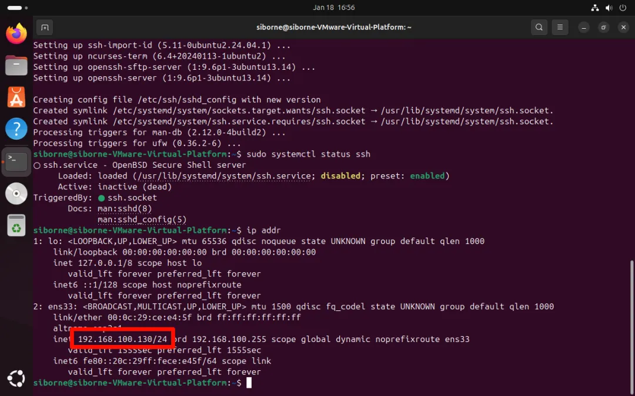Open the power menu icon in top bar
The width and height of the screenshot is (635, 396).
pos(623,8)
